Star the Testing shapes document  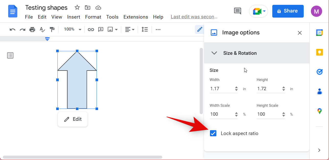77,8
